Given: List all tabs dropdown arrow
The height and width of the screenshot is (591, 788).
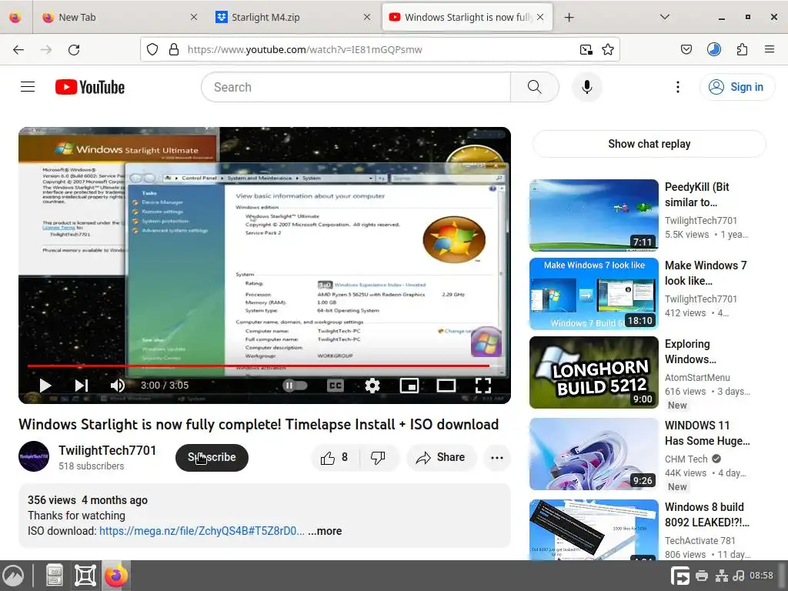Looking at the screenshot, I should coord(664,17).
